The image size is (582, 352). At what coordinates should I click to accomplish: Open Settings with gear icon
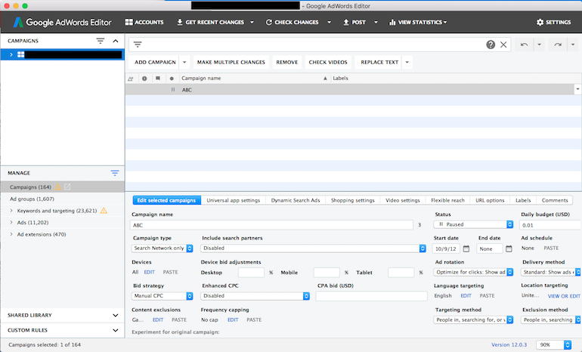point(553,22)
